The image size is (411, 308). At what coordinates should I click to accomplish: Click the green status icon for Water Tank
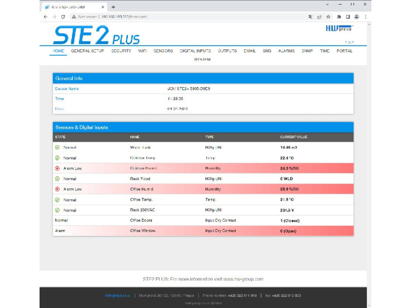[58, 147]
